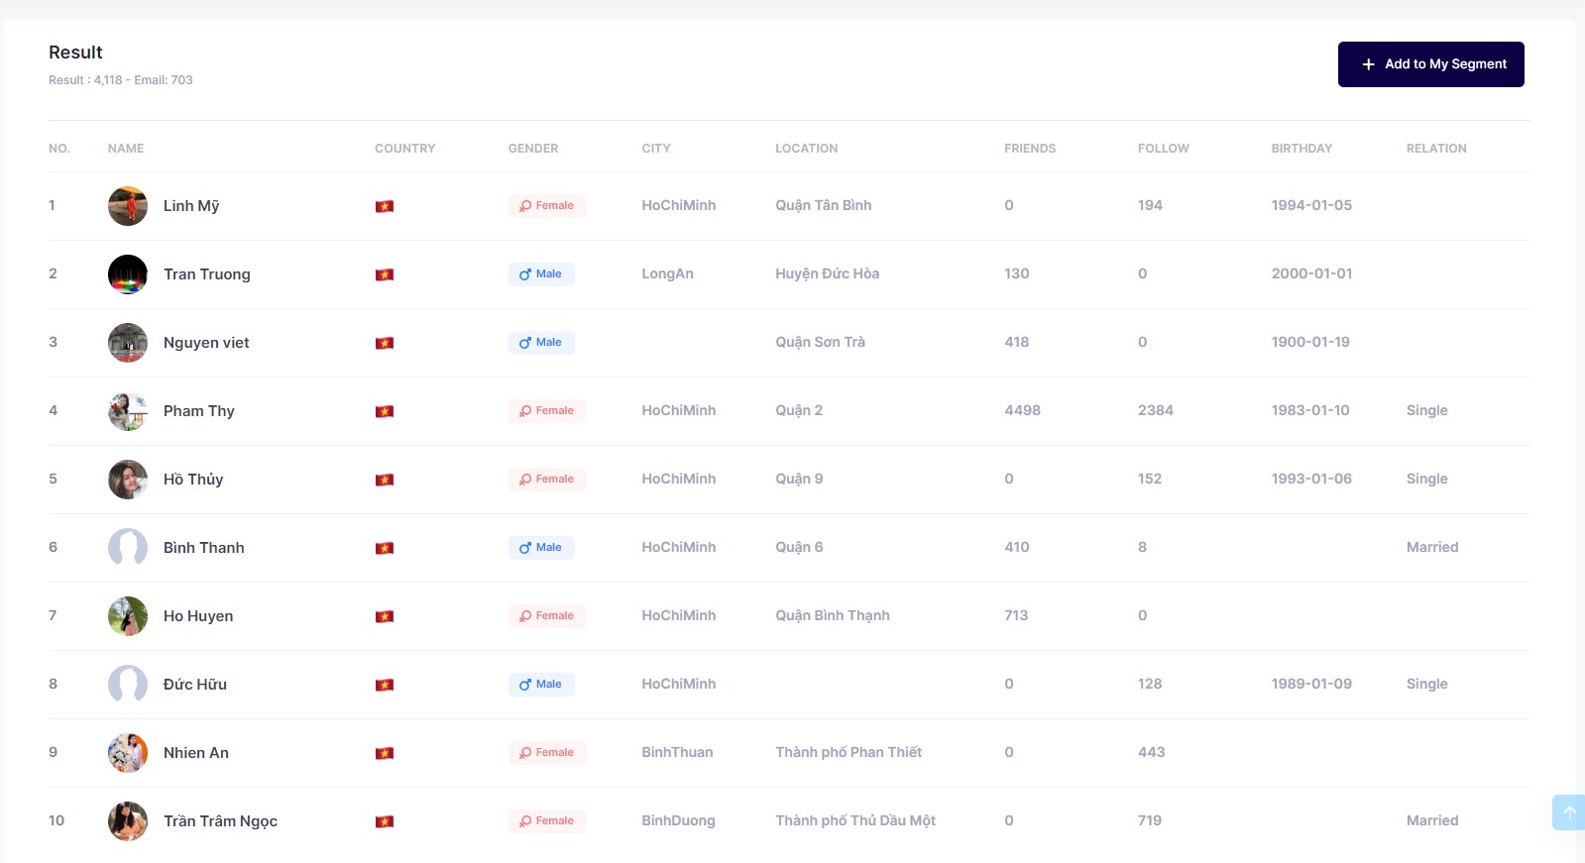Click the Vietnam flag in Đức Hữu's row
Screen dimensions: 1585x863
(385, 685)
